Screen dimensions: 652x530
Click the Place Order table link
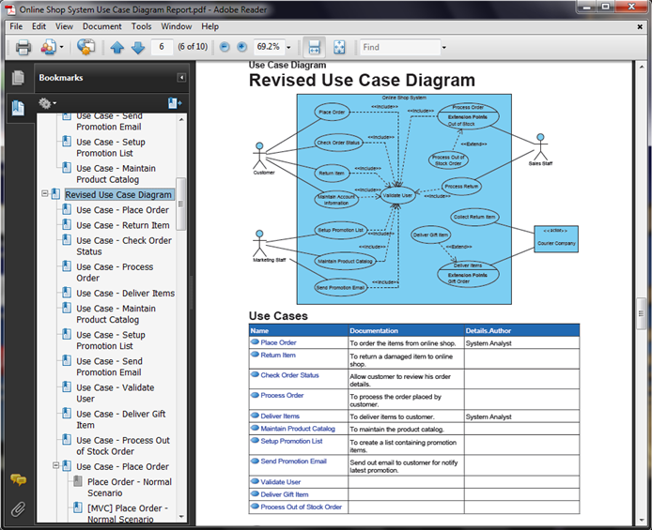click(278, 342)
